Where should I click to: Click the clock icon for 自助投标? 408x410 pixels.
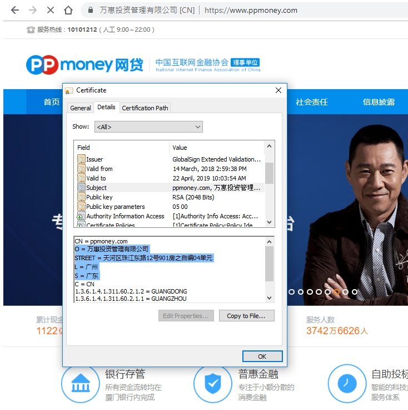tap(347, 383)
